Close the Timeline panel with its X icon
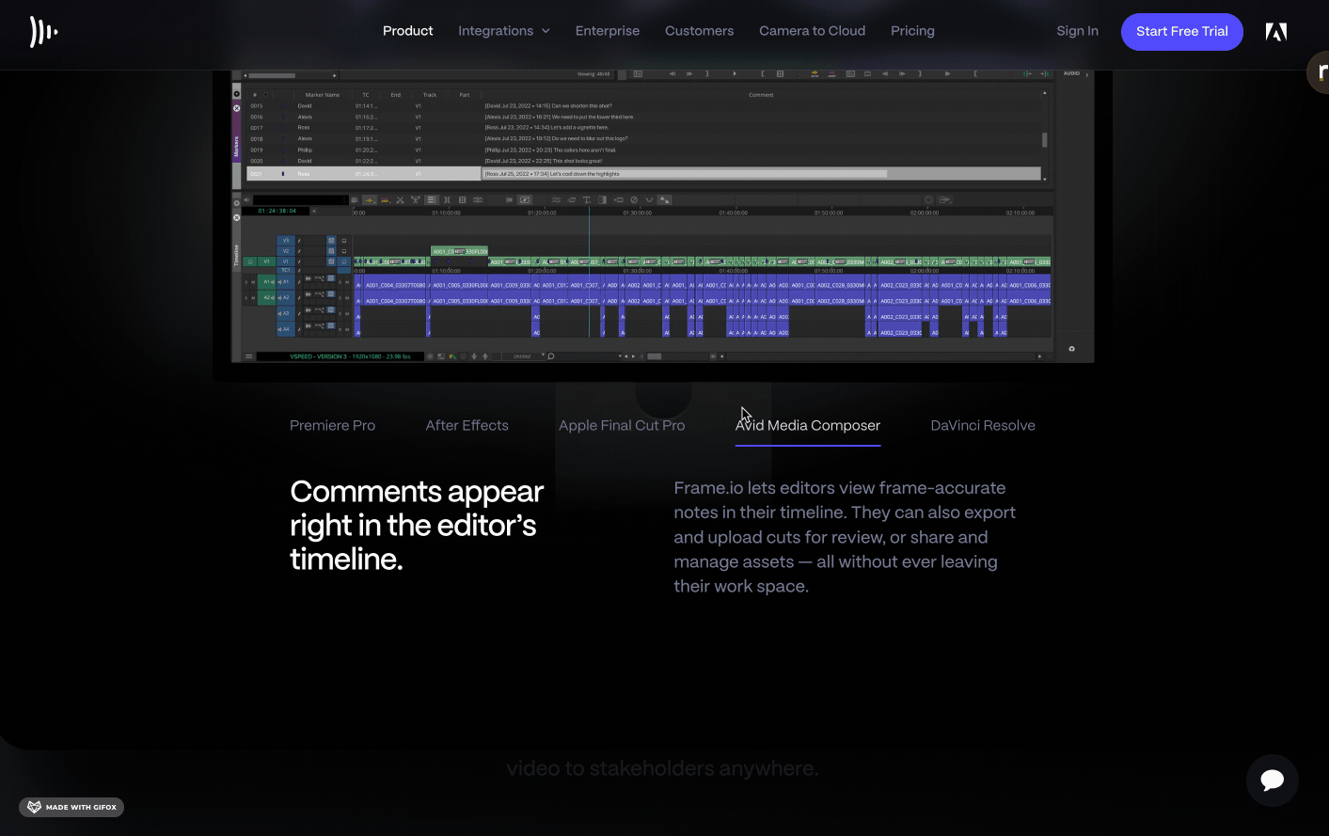The height and width of the screenshot is (836, 1329). 237,217
